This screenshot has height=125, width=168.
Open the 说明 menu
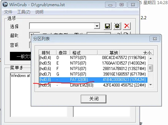pyautogui.click(x=39, y=12)
